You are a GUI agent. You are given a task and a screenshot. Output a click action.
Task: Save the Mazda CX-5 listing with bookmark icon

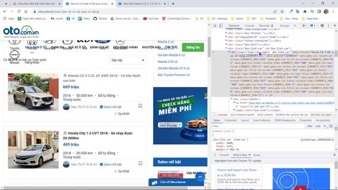140,106
